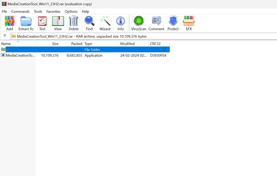Open the Commands menu
277x176 pixels.
[20, 11]
